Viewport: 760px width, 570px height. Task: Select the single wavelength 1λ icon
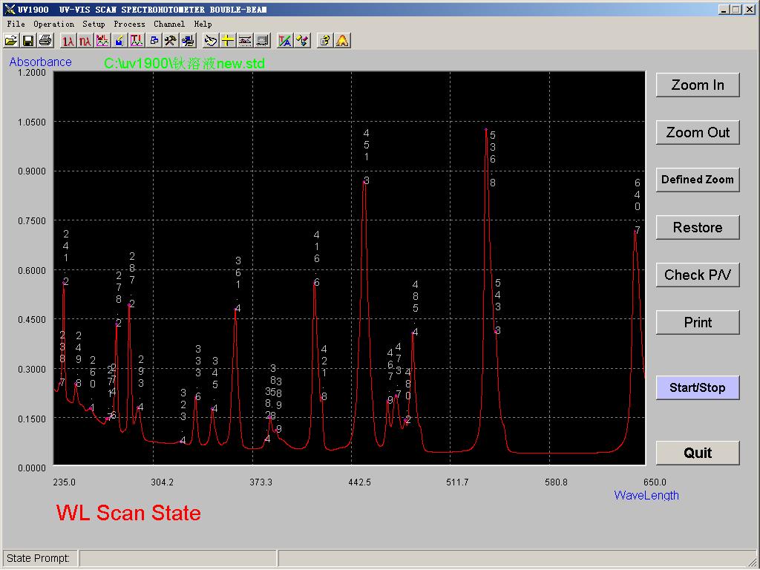point(68,40)
